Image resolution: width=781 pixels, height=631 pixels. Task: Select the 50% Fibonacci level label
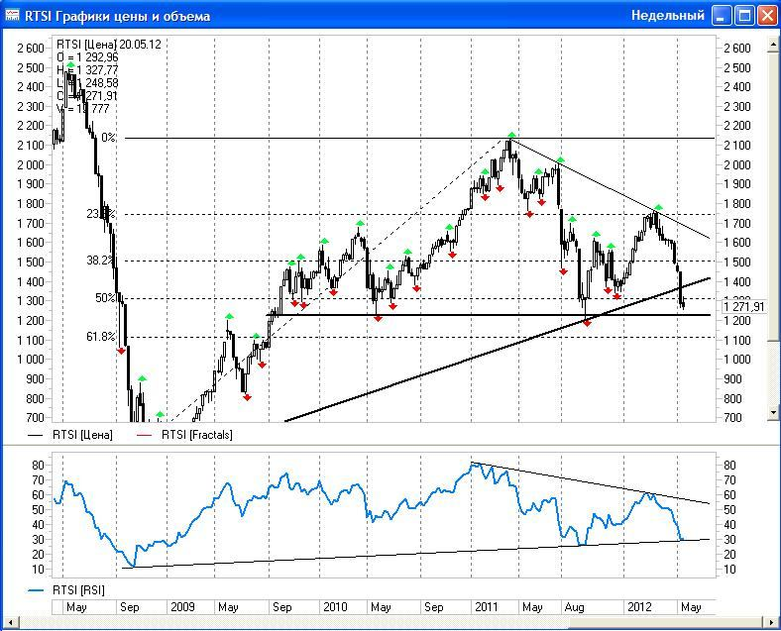(104, 298)
